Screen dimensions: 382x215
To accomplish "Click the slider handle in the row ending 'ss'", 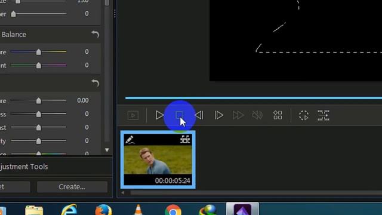I will point(38,114).
